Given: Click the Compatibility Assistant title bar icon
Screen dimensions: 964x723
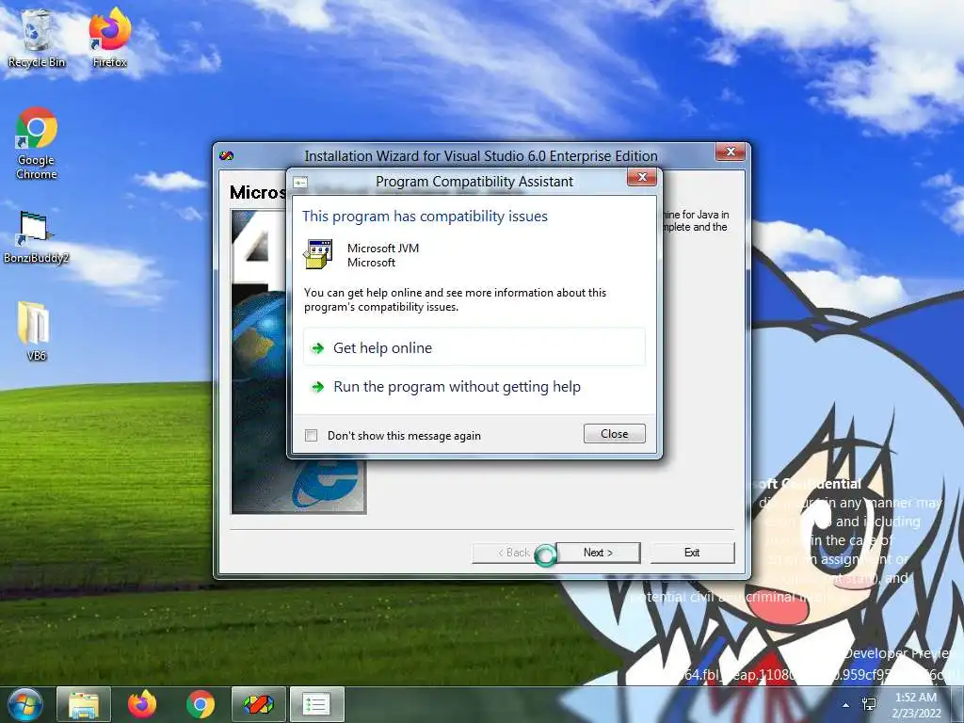Looking at the screenshot, I should tap(300, 182).
